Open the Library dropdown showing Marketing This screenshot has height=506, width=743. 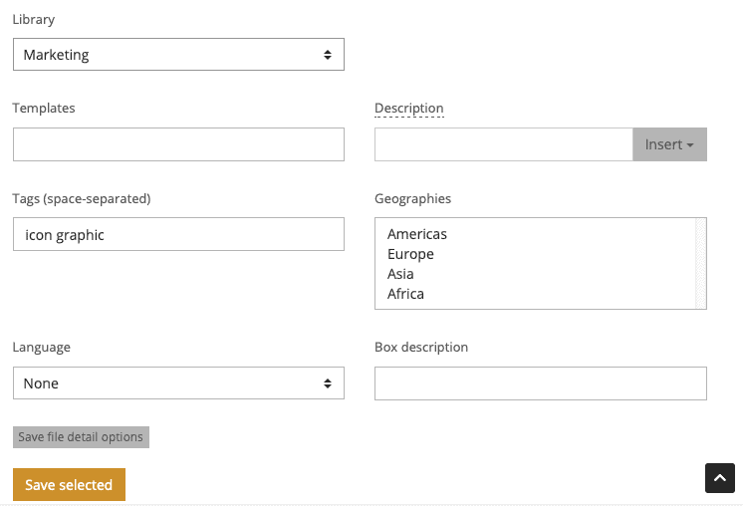pyautogui.click(x=178, y=55)
